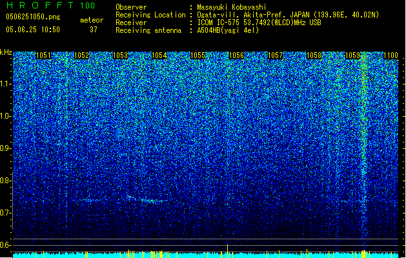Click the 1055 time marker

198,55
